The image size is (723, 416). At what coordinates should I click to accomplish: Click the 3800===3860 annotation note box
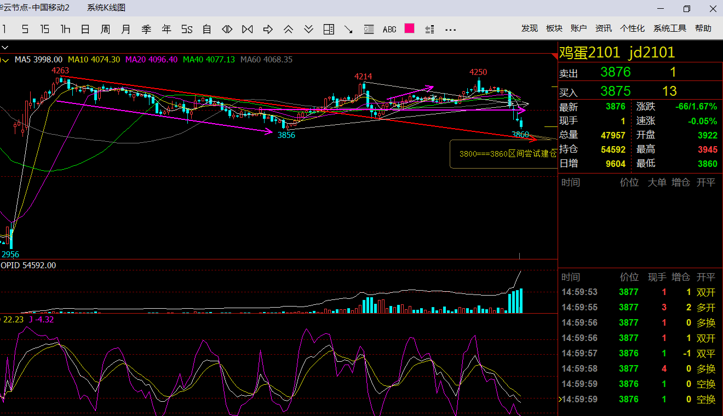coord(504,154)
